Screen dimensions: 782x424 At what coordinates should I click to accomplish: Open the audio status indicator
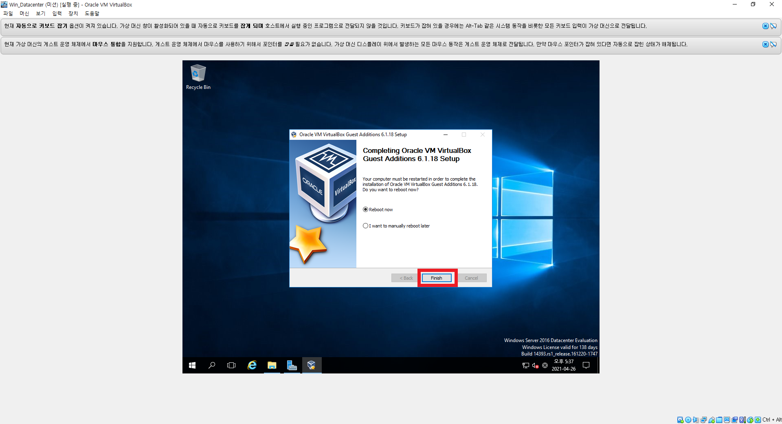tap(696, 420)
